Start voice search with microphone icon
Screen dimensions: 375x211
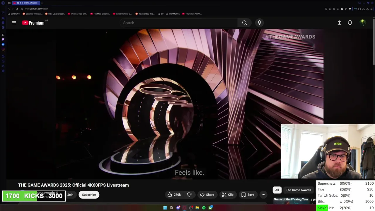259,23
